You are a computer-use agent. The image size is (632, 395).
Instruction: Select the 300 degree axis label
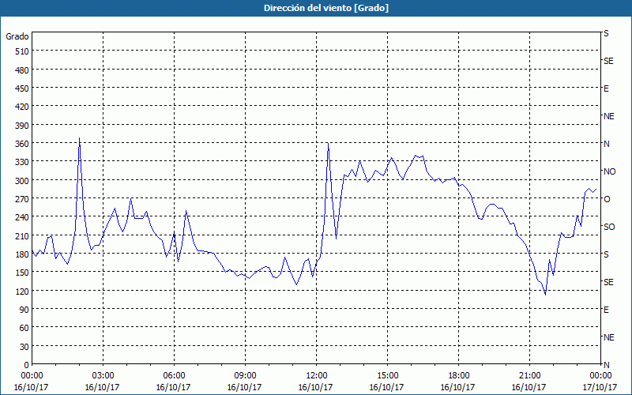click(x=22, y=181)
